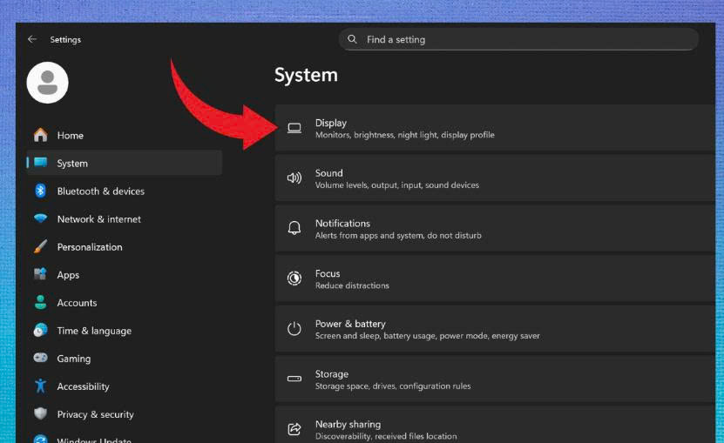Screen dimensions: 724x443
Task: Open the Nearby sharing title
Action: click(x=348, y=424)
